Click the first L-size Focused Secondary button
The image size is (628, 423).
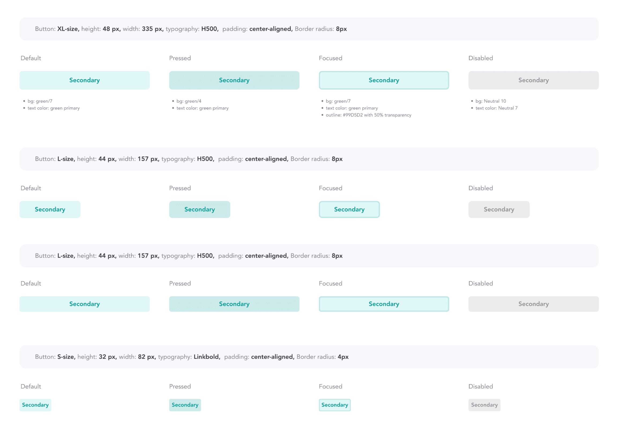(349, 209)
